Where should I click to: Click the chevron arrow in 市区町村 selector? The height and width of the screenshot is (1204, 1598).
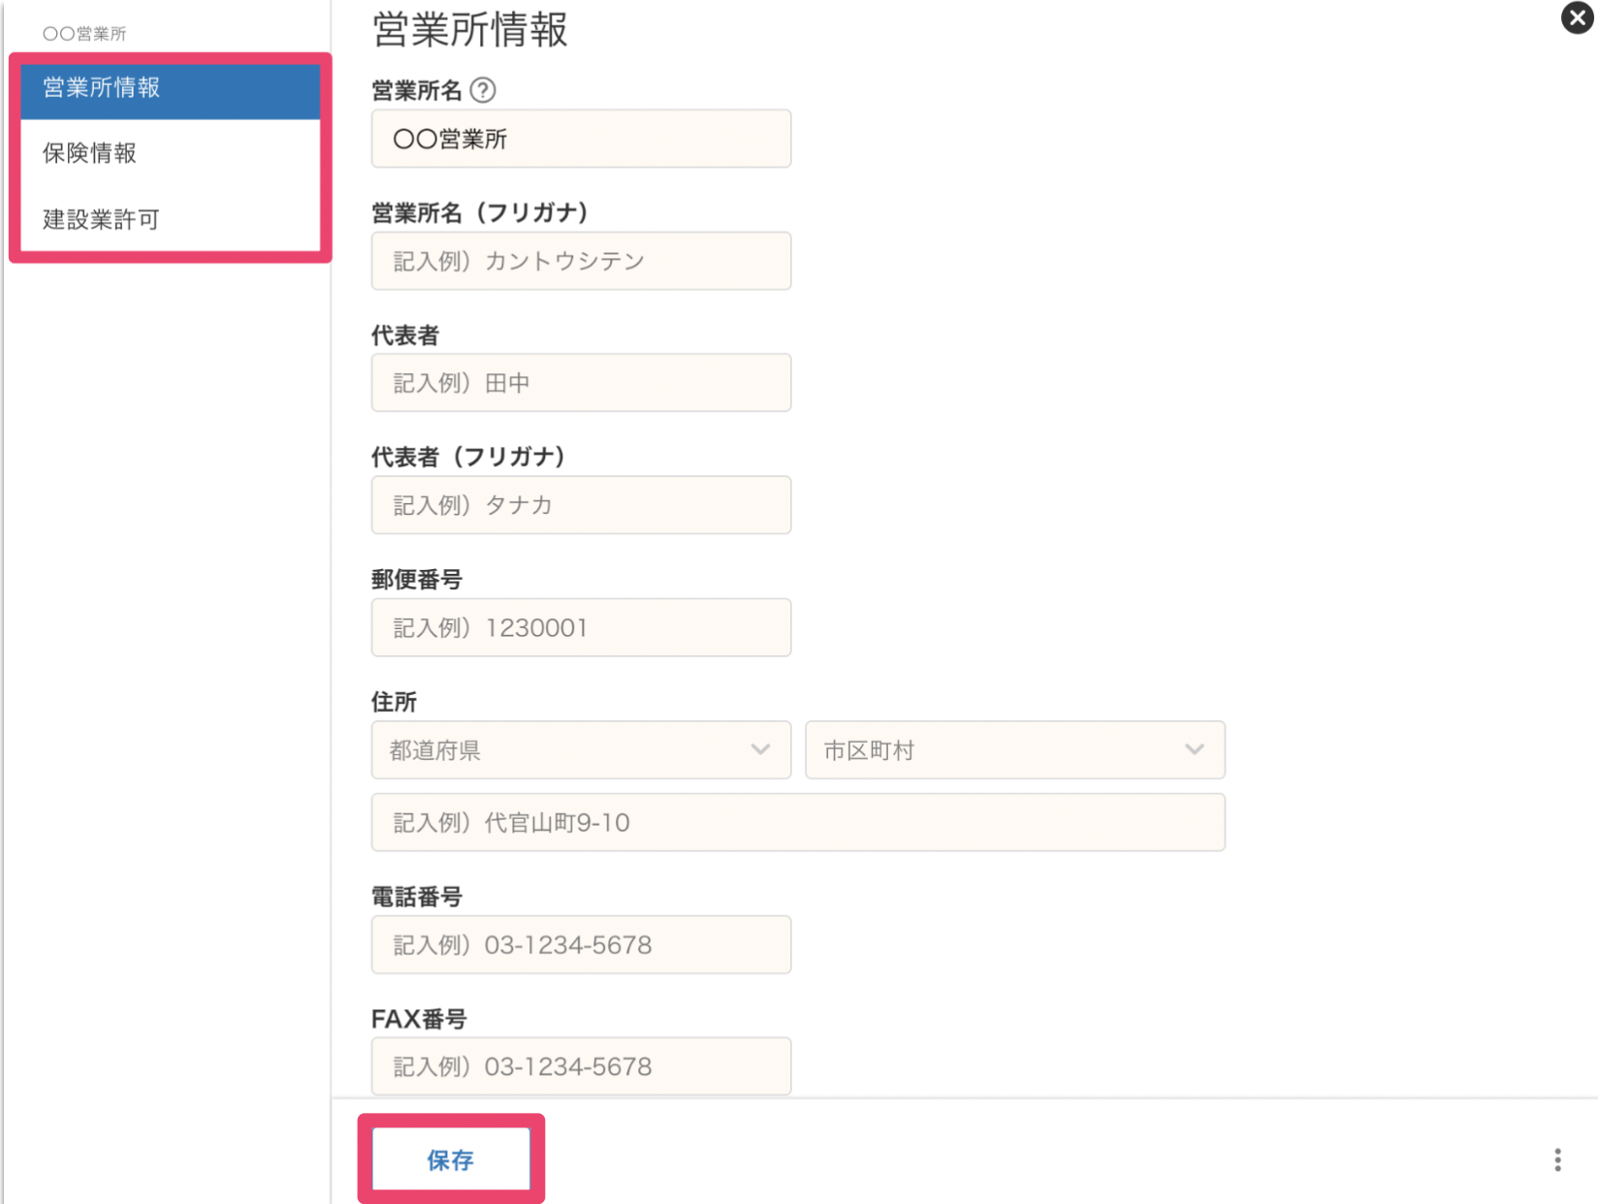[1195, 749]
